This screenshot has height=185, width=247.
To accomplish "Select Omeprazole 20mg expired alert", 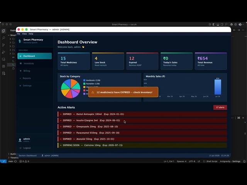I will (142, 127).
